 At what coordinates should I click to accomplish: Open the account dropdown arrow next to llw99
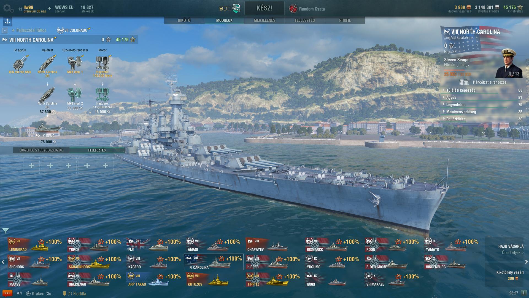(x=50, y=9)
